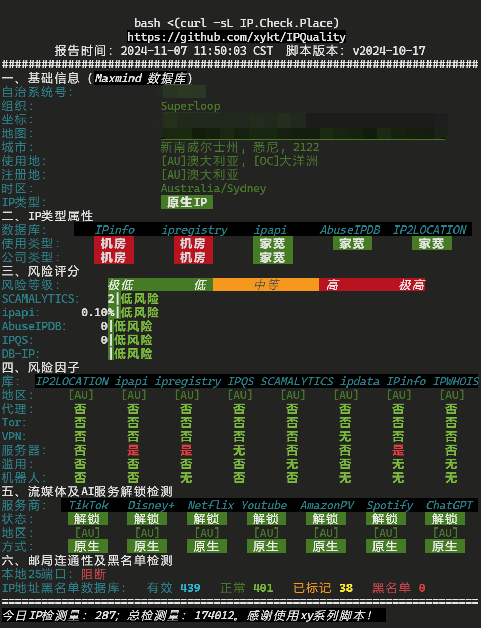The image size is (481, 628).
Task: Click ipapi in the 数据库 header row
Action: (270, 230)
